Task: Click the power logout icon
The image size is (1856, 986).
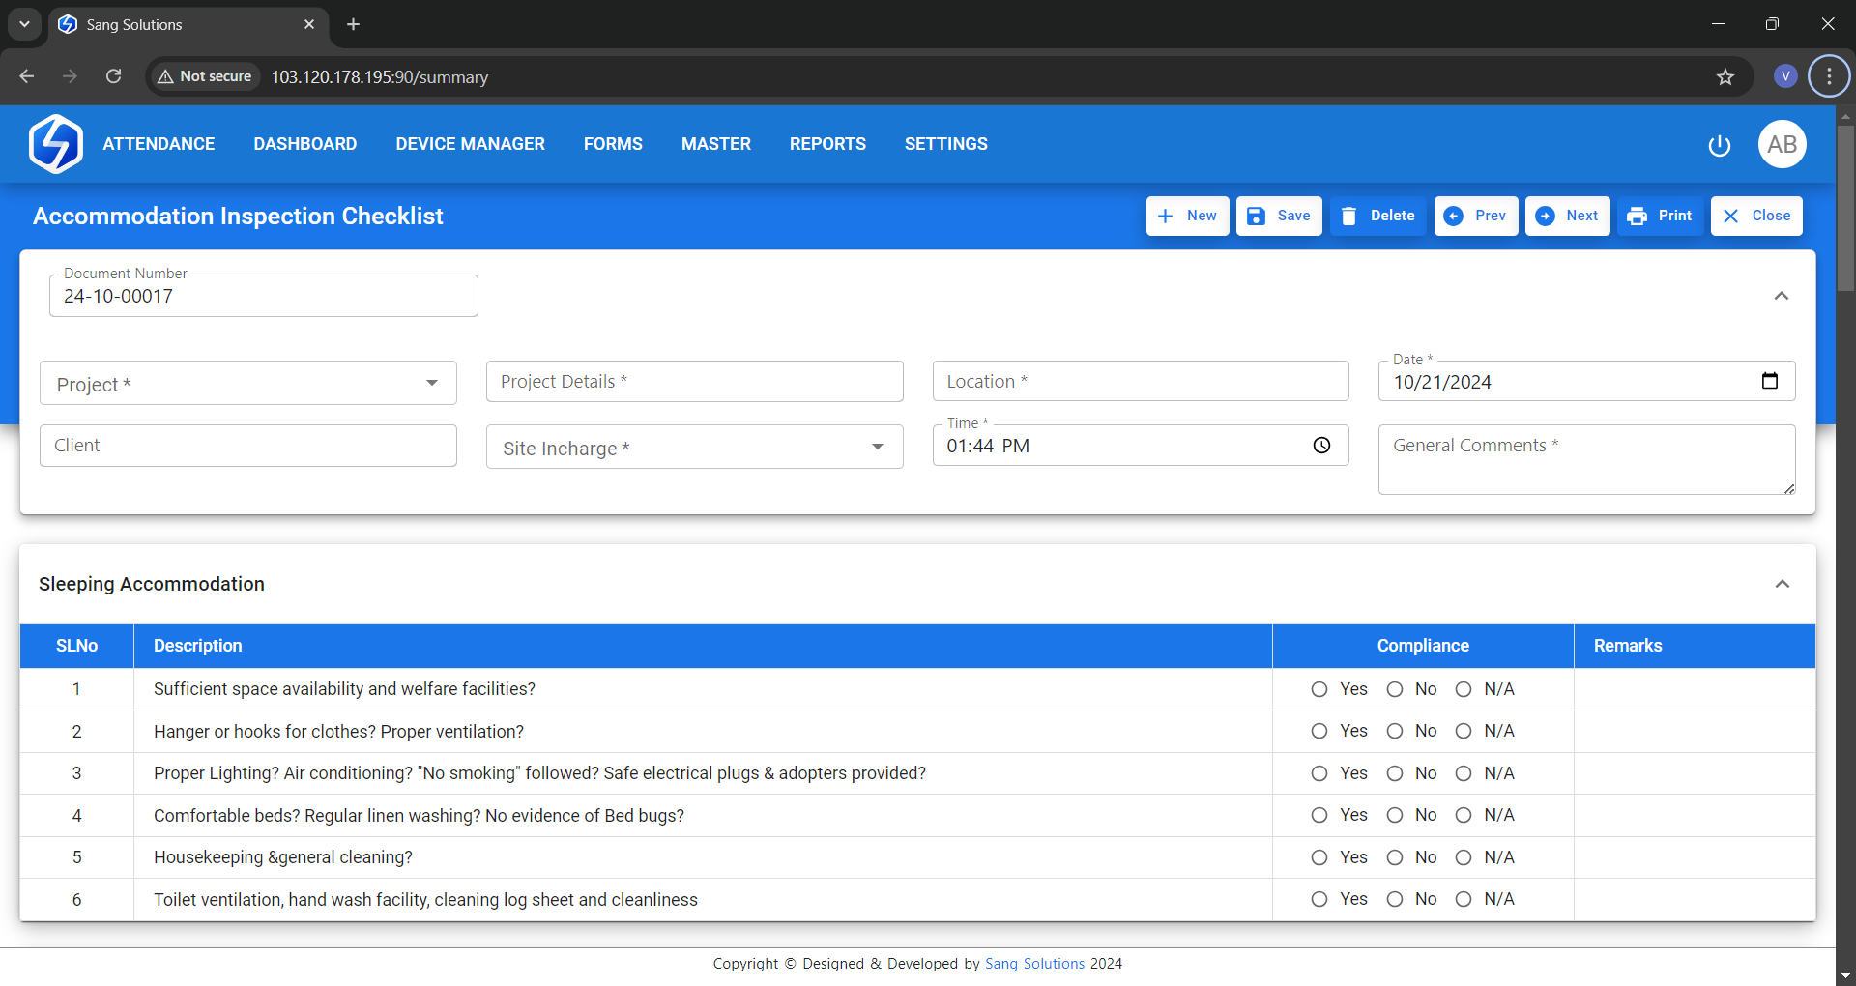Action: coord(1719,145)
